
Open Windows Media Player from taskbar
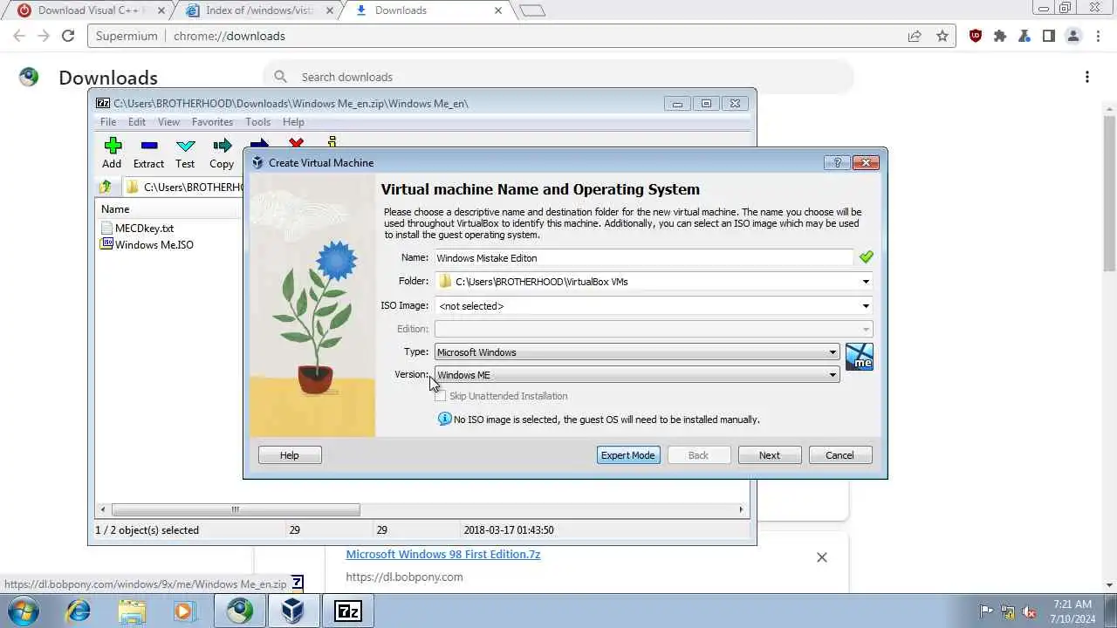tap(184, 611)
